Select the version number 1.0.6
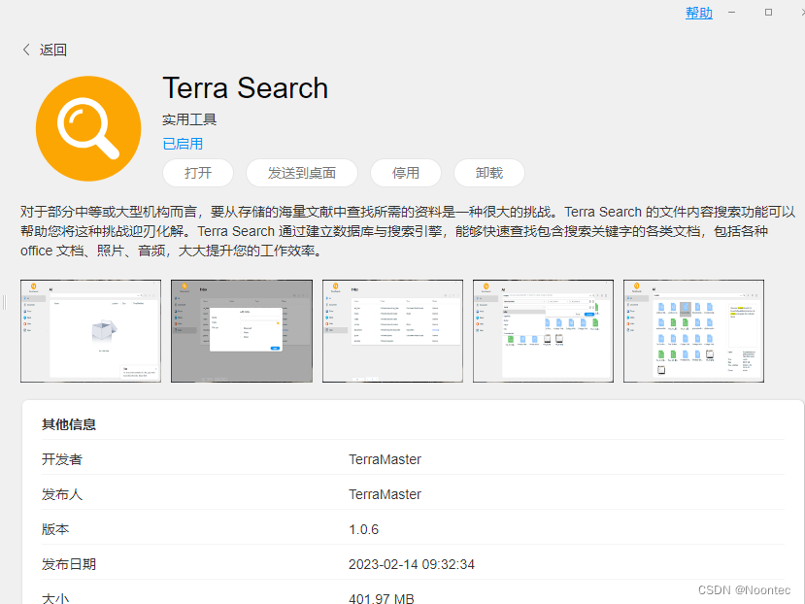Screen dimensions: 805x604 [364, 529]
